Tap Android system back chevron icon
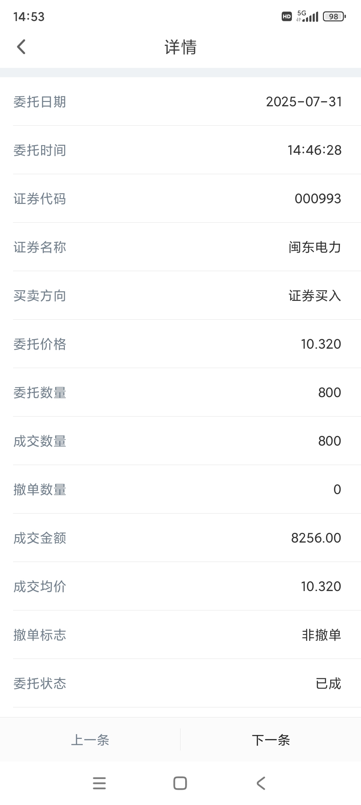The height and width of the screenshot is (805, 361). [x=261, y=783]
